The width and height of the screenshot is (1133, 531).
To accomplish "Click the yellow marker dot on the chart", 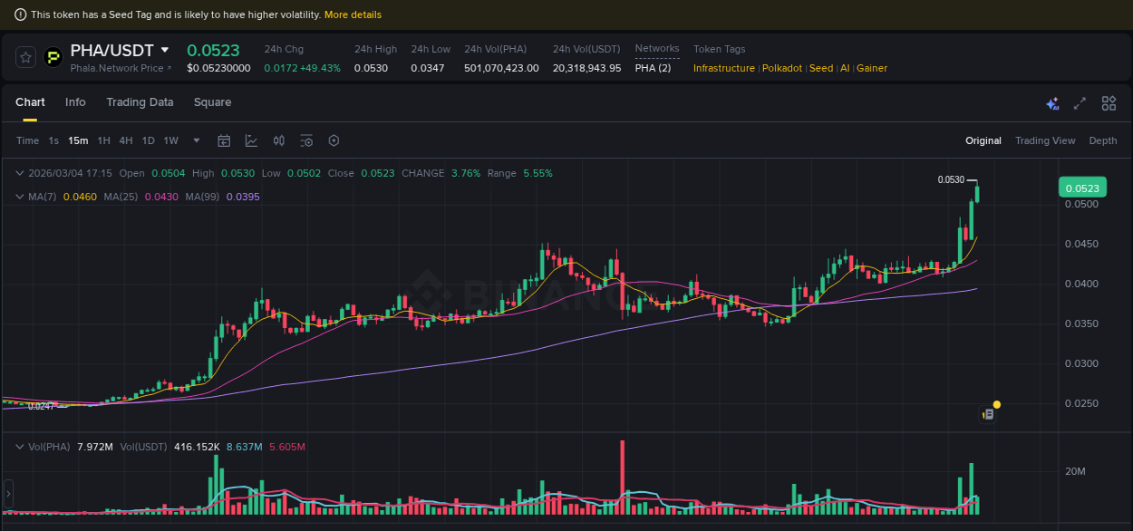I will pos(997,403).
